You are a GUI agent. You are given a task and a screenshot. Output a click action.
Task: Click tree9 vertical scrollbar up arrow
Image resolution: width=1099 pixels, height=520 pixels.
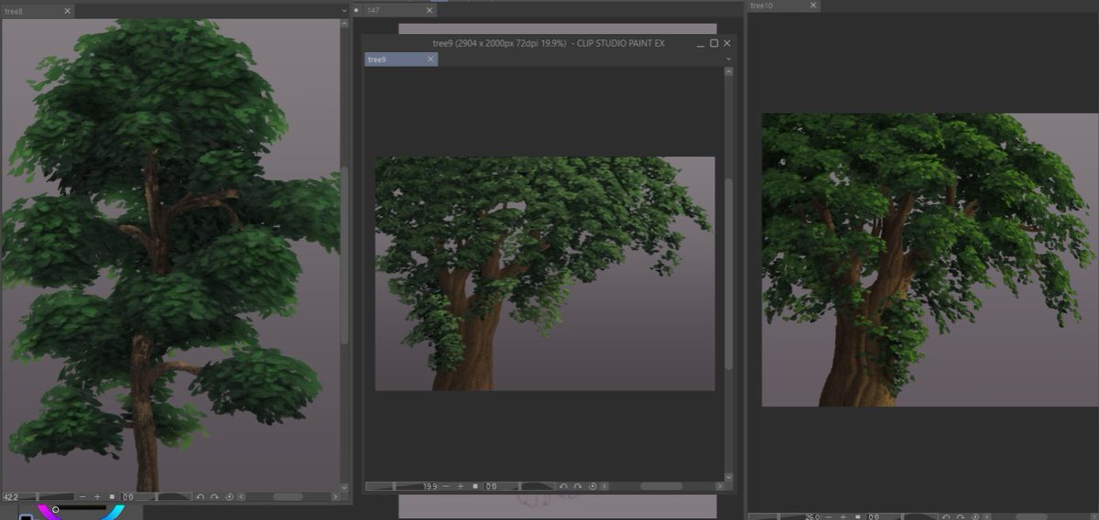tap(729, 71)
